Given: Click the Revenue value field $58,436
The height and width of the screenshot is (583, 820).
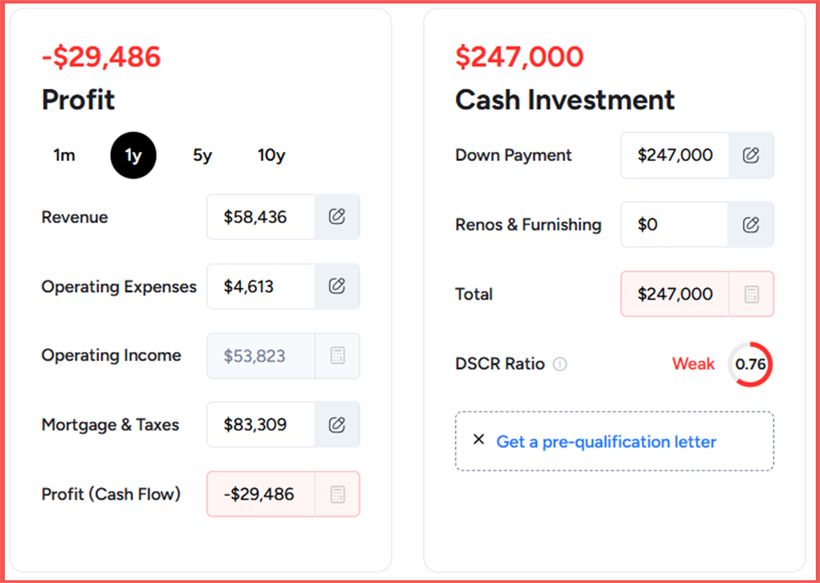Looking at the screenshot, I should click(x=261, y=217).
